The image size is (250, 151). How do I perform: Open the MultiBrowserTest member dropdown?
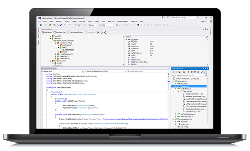coord(148,71)
